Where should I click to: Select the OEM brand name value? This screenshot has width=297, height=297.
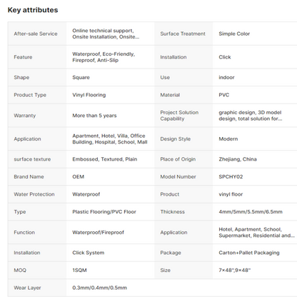(x=79, y=176)
